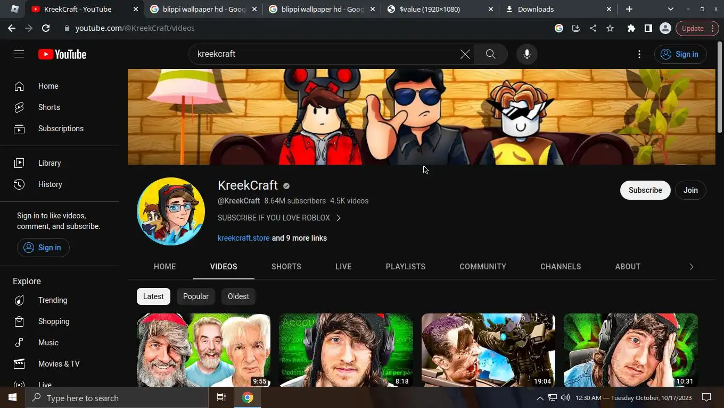This screenshot has width=724, height=408.
Task: Start voice search with the microphone icon
Action: coord(526,54)
